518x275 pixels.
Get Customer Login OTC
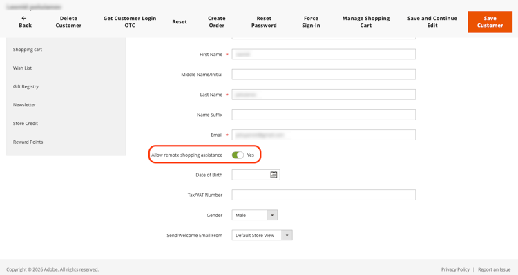pyautogui.click(x=130, y=22)
